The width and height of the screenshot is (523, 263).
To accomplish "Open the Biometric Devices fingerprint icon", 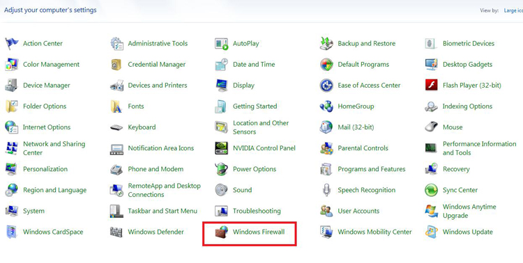I will pos(431,44).
